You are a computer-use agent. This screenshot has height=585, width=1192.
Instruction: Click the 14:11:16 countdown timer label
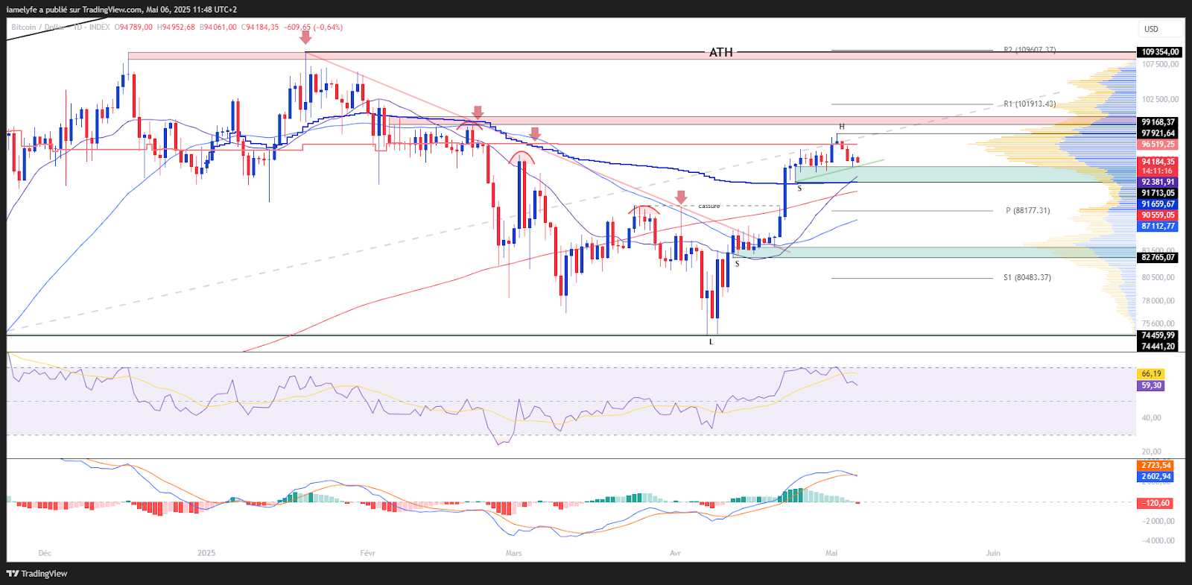coord(1157,171)
